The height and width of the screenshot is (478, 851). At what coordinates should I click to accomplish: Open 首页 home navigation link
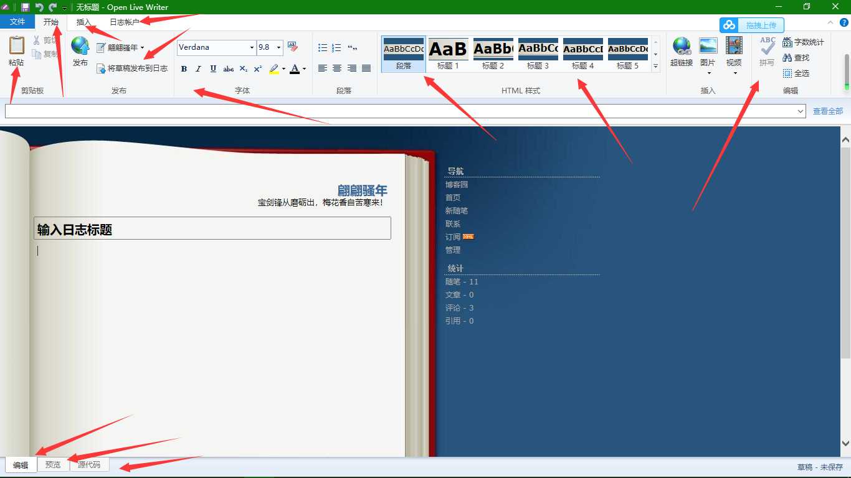453,197
